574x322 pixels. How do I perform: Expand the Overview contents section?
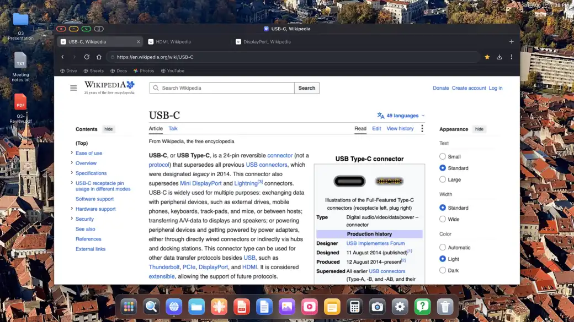pyautogui.click(x=72, y=163)
